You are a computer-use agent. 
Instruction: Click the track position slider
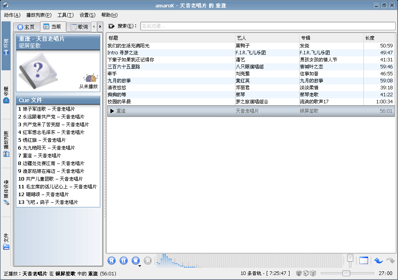(347, 273)
